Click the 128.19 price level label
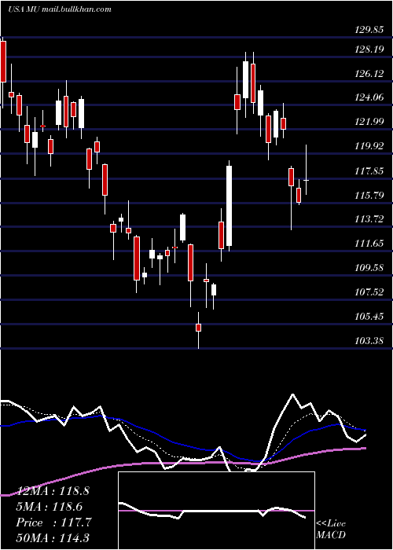 369,49
